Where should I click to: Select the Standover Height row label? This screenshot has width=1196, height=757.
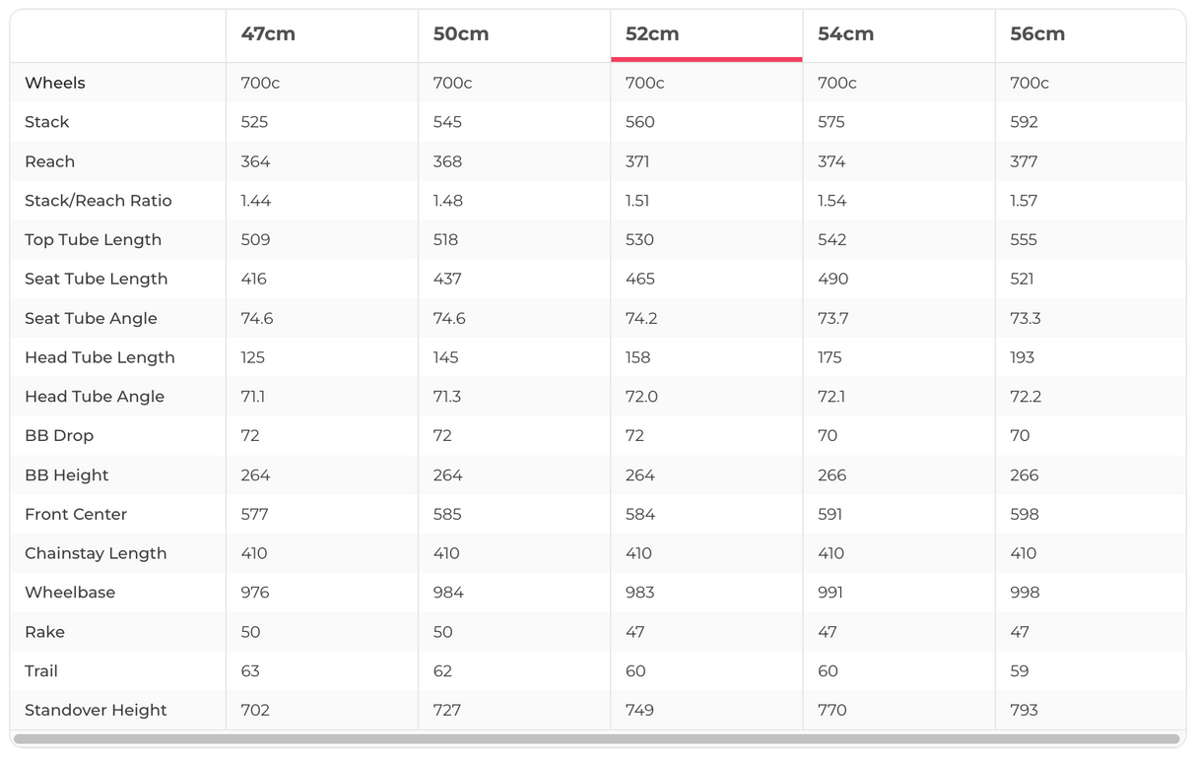96,710
